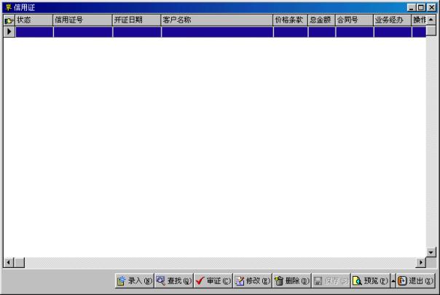Select the current-row arrow indicator
Viewport: 440px width, 295px height.
pyautogui.click(x=9, y=32)
